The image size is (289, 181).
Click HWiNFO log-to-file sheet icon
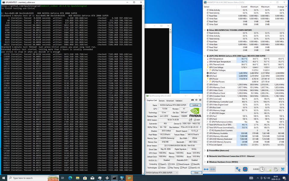[269, 169]
